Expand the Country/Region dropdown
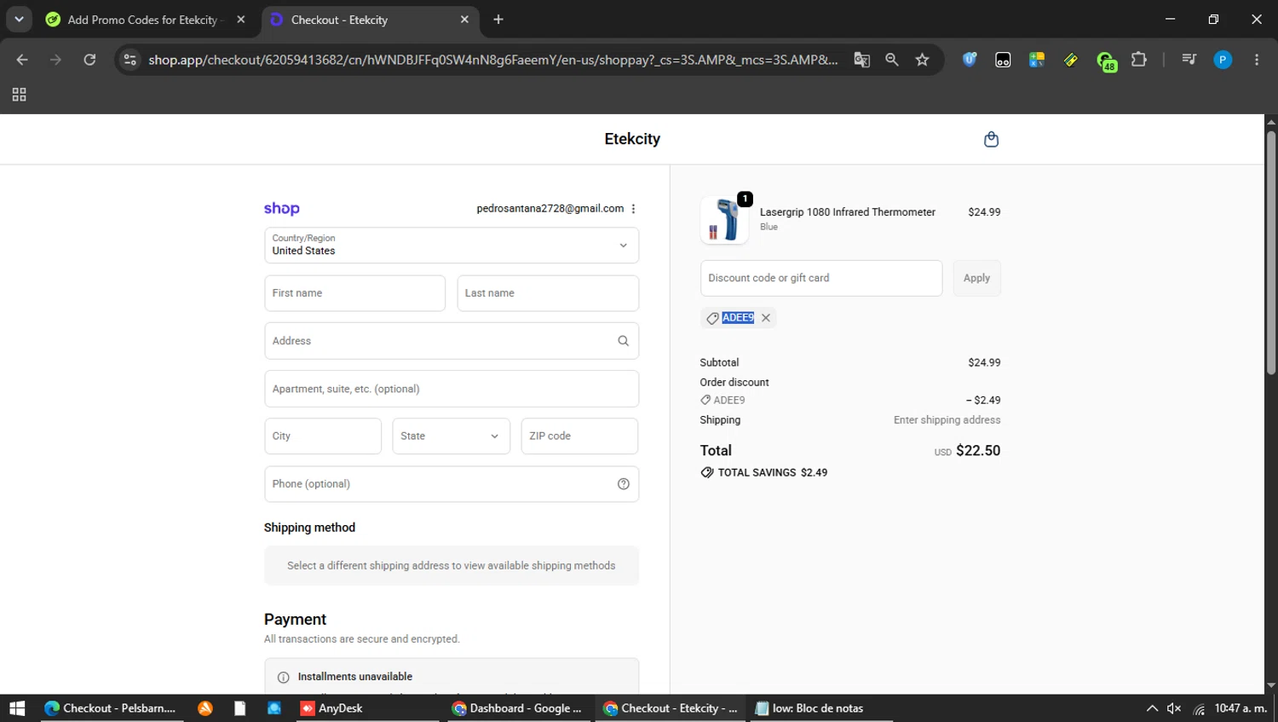Image resolution: width=1278 pixels, height=722 pixels. pos(452,245)
